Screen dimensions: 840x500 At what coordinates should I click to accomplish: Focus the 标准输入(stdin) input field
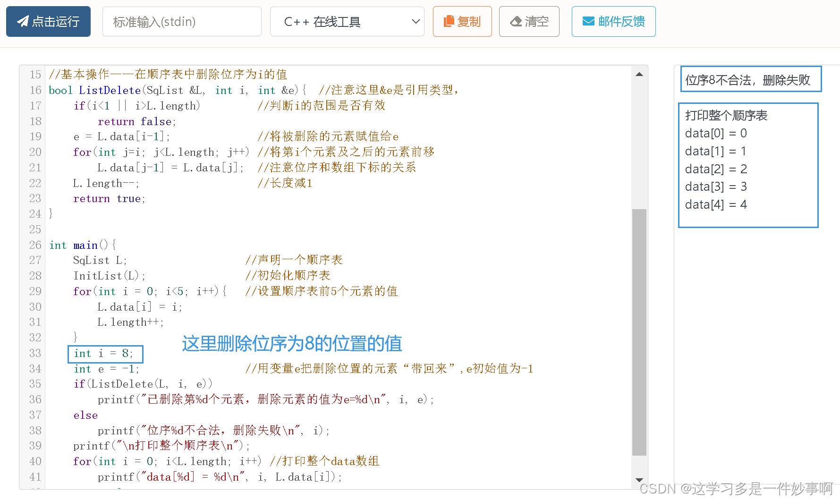pyautogui.click(x=182, y=21)
